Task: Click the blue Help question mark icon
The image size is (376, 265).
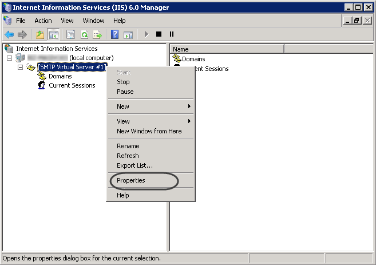Action: tap(114, 34)
